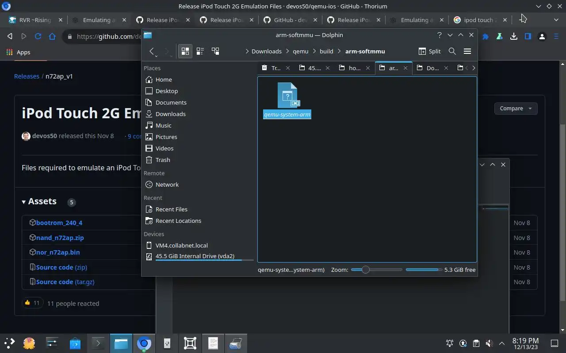
Task: Close the 'ho...' Dolphin tab
Action: coord(367,68)
